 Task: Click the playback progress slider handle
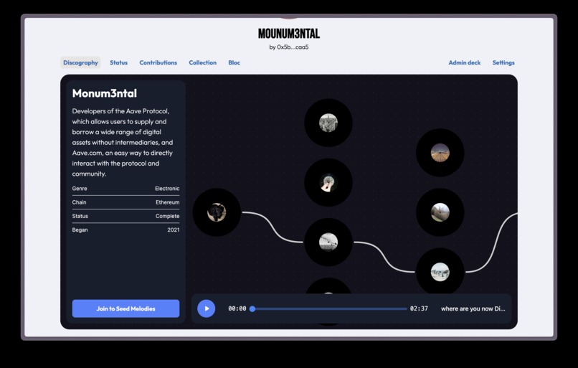[252, 309]
